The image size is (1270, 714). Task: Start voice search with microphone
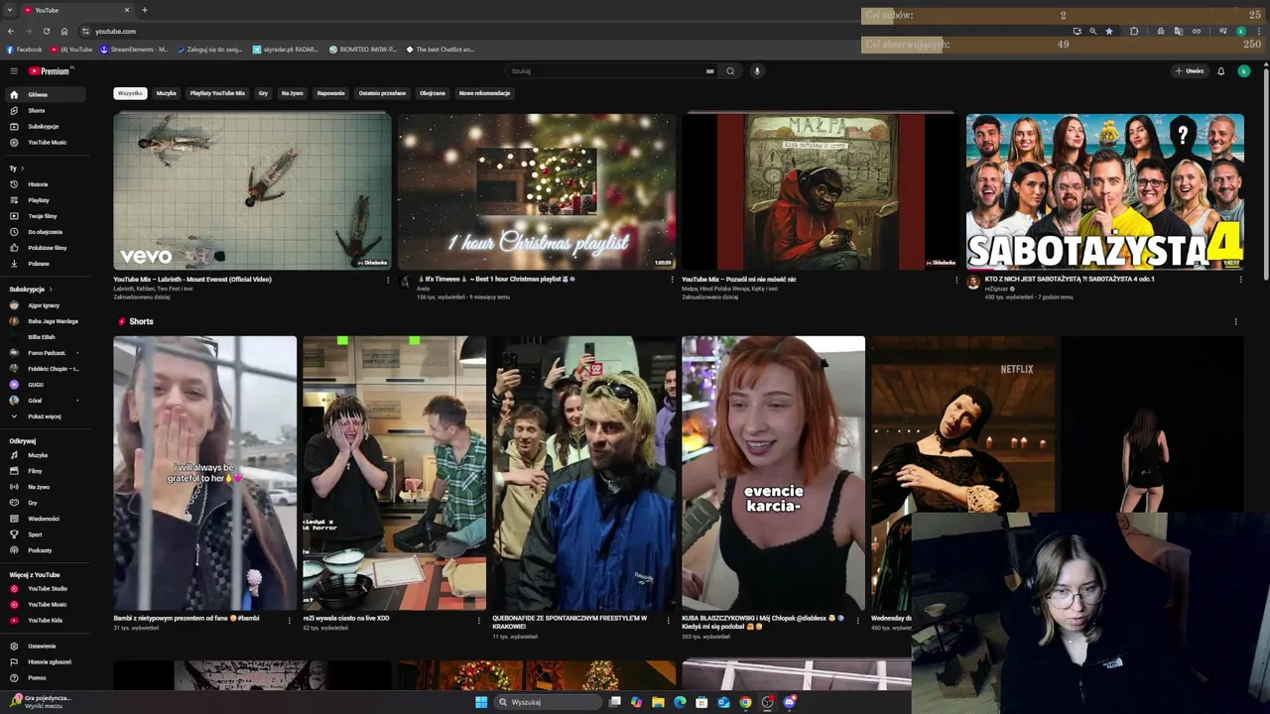pyautogui.click(x=757, y=71)
